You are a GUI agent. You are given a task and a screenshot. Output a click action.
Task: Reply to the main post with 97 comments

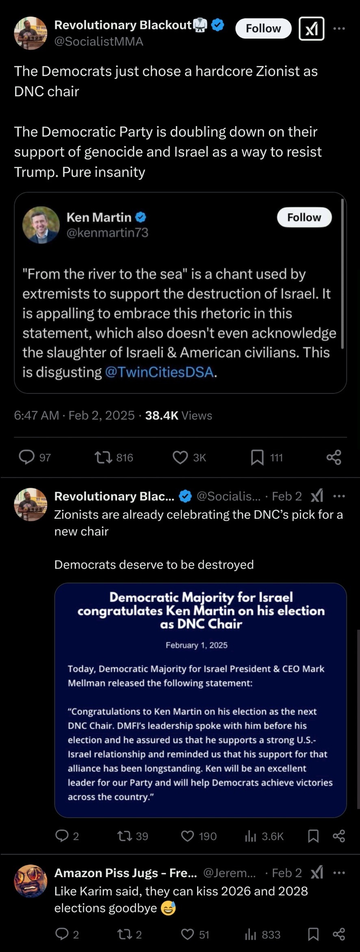coord(27,457)
